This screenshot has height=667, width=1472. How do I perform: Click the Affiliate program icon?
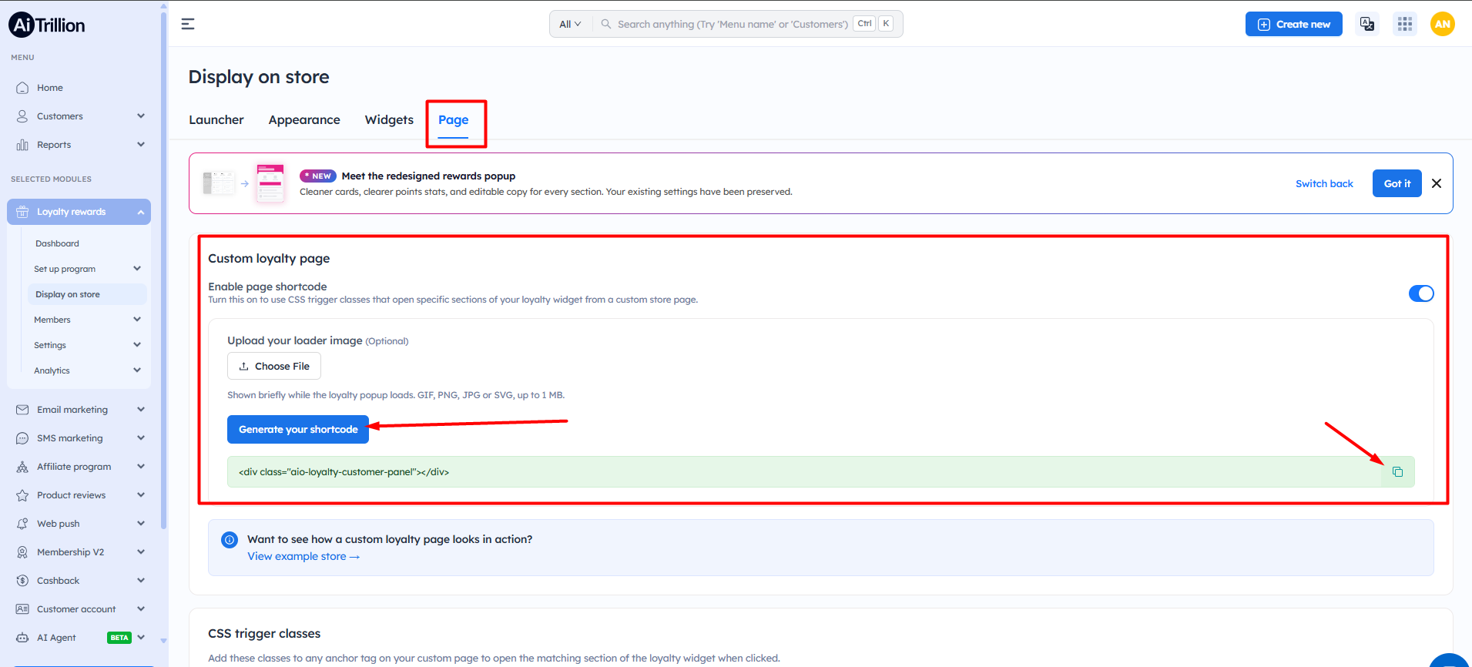click(x=22, y=467)
